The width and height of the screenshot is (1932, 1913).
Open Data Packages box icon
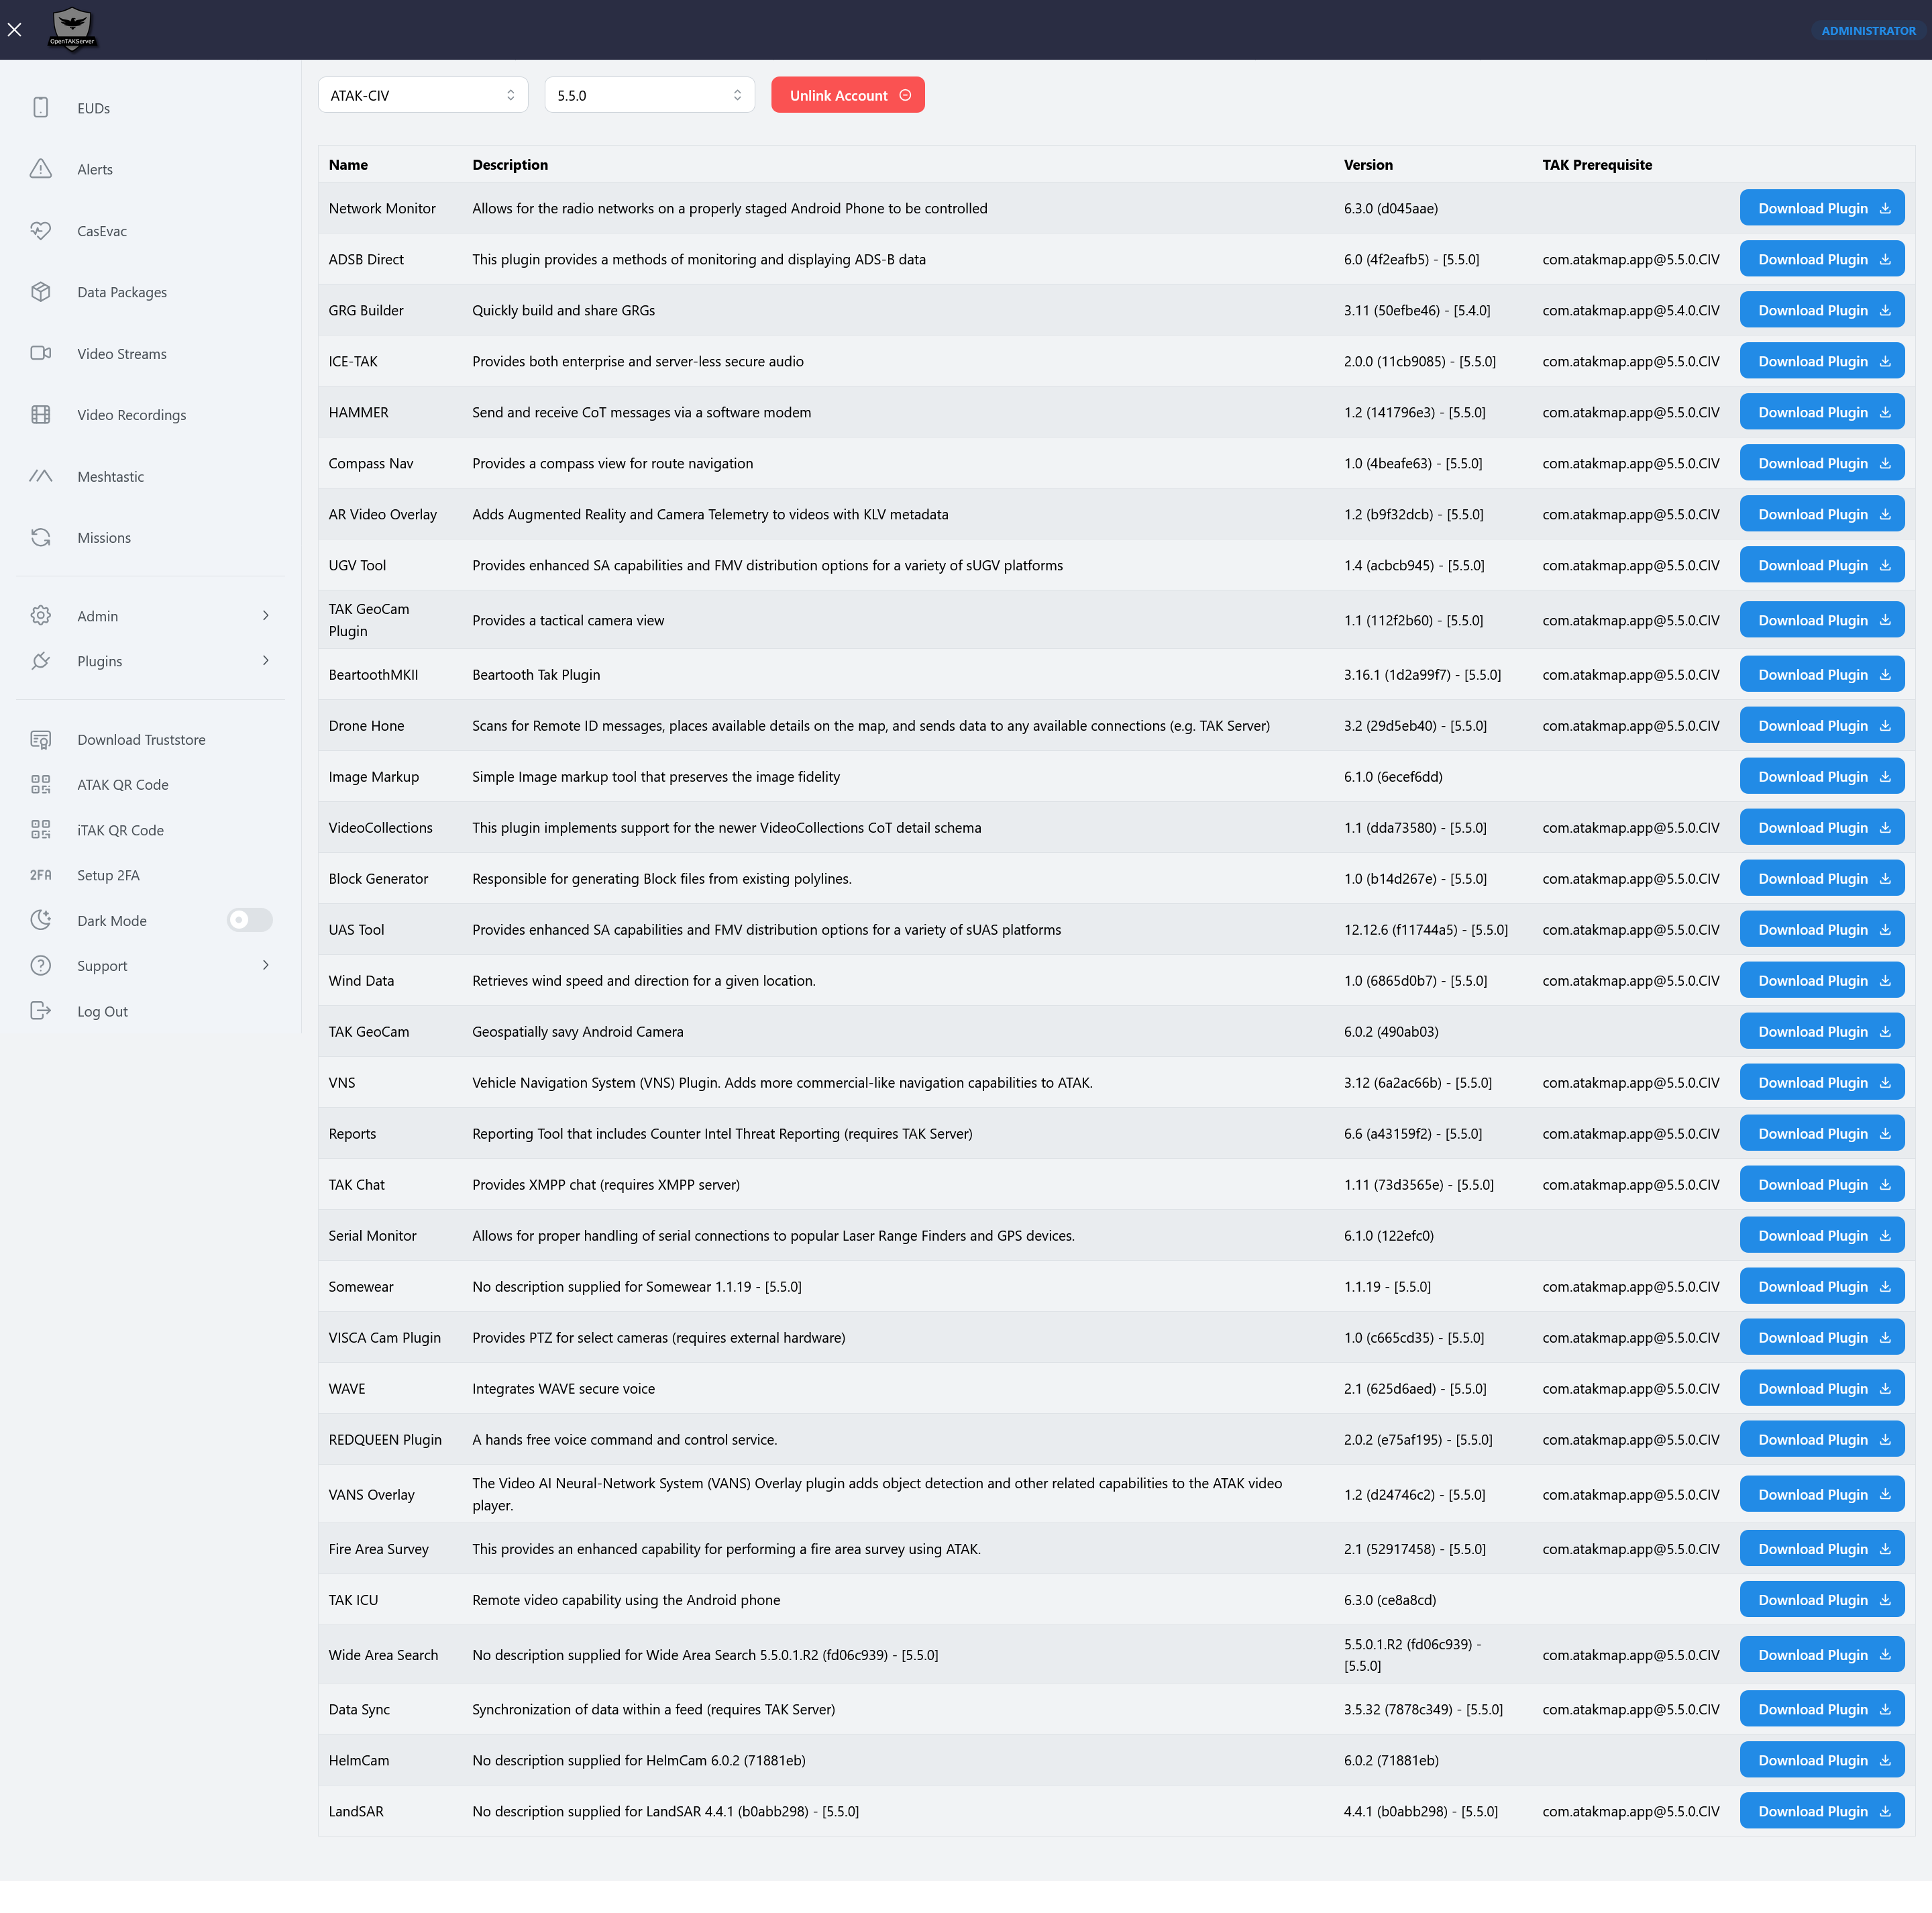point(40,292)
